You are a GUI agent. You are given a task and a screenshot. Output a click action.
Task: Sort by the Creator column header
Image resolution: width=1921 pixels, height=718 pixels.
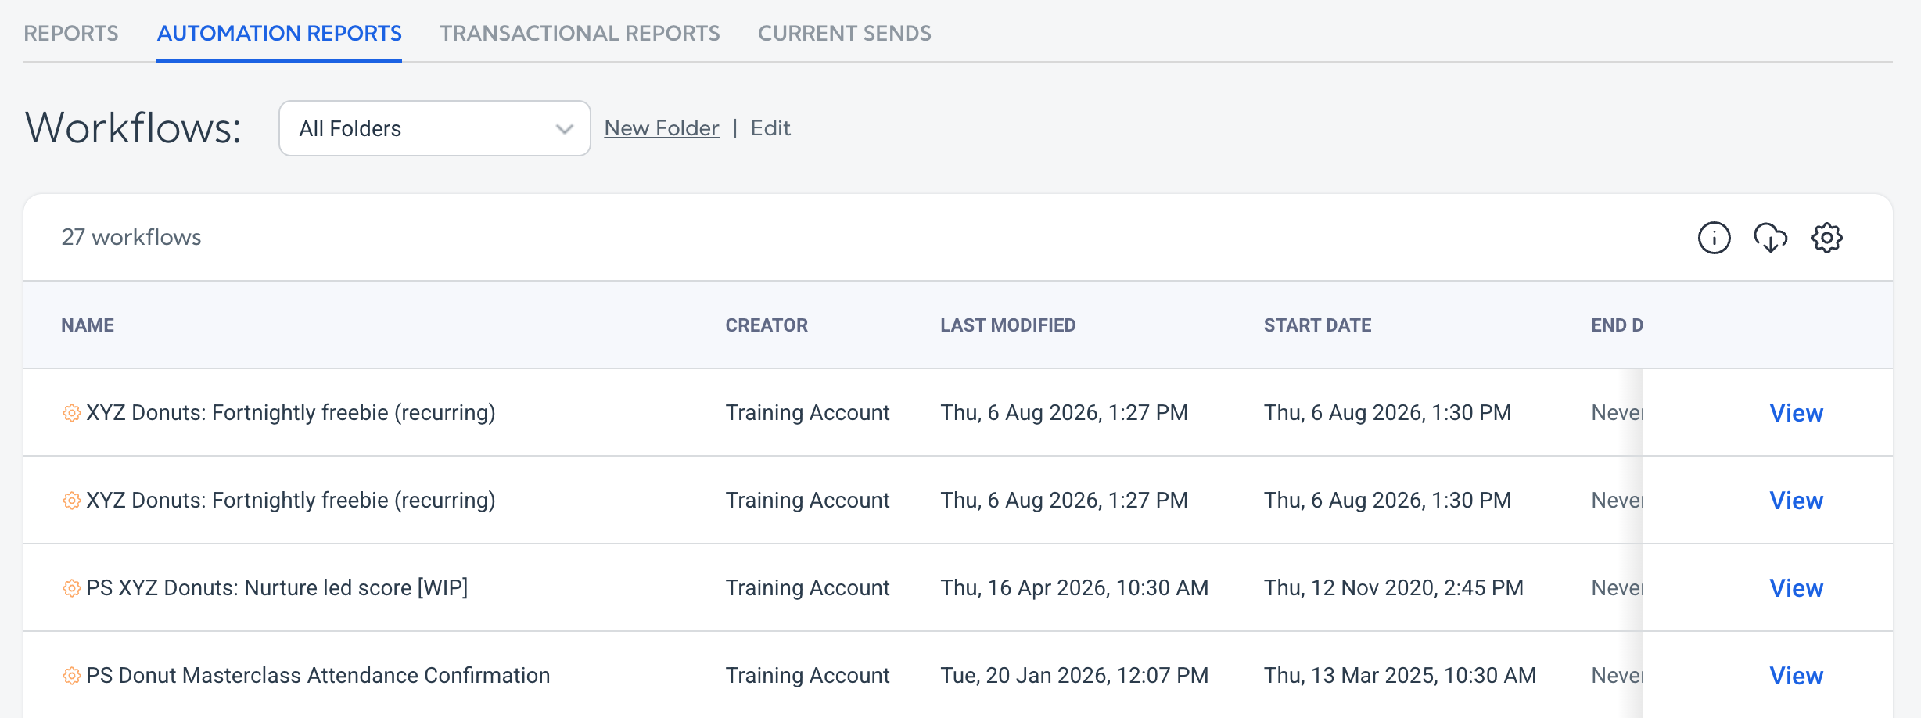(767, 325)
